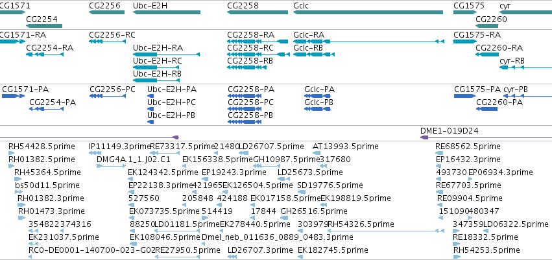Click transcript CG2256-RC label
Image resolution: width=552 pixels, height=260 pixels.
pos(112,35)
